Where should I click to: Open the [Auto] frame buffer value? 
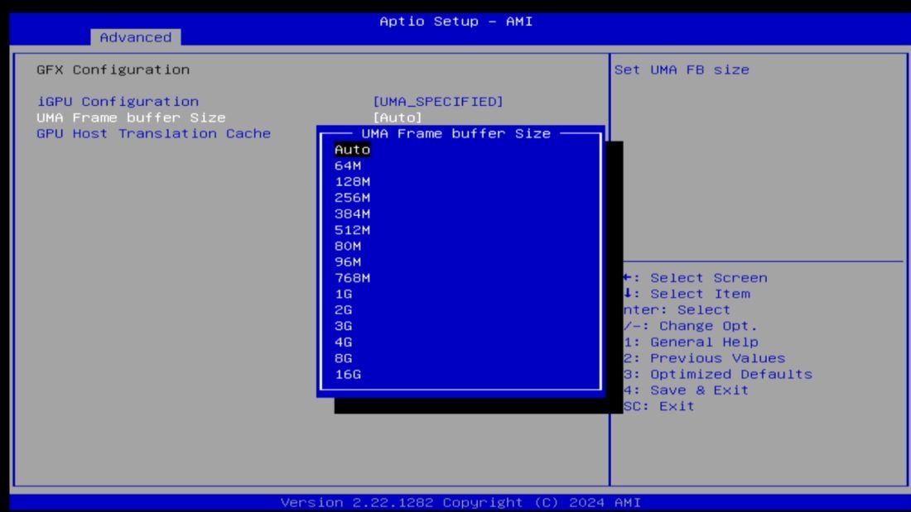(398, 117)
